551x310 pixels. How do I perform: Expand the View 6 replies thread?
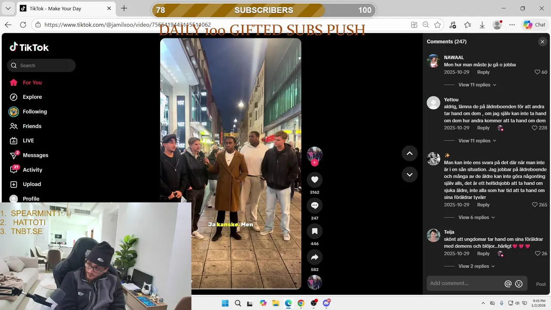click(476, 217)
